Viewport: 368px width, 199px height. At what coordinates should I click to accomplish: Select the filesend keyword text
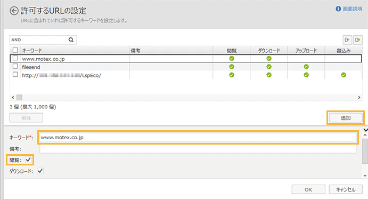[31, 67]
